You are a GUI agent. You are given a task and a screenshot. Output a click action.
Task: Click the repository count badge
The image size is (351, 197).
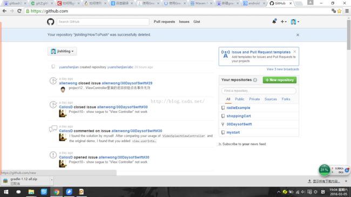click(x=255, y=80)
